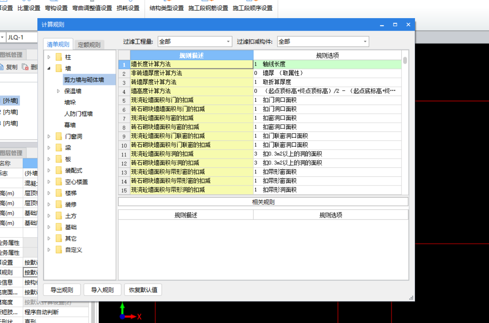Click the 复制 copy icon in background panel

(2, 67)
